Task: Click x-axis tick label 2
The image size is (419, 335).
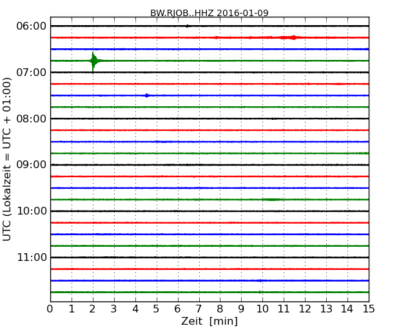Action: (93, 309)
